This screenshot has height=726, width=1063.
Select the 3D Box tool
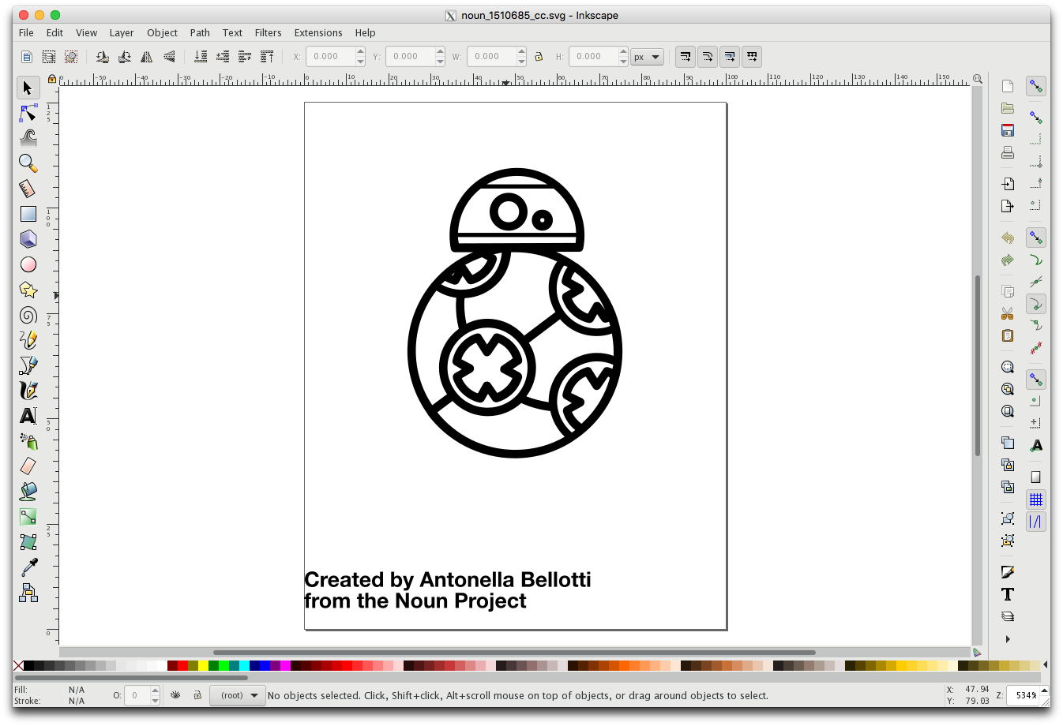point(28,239)
